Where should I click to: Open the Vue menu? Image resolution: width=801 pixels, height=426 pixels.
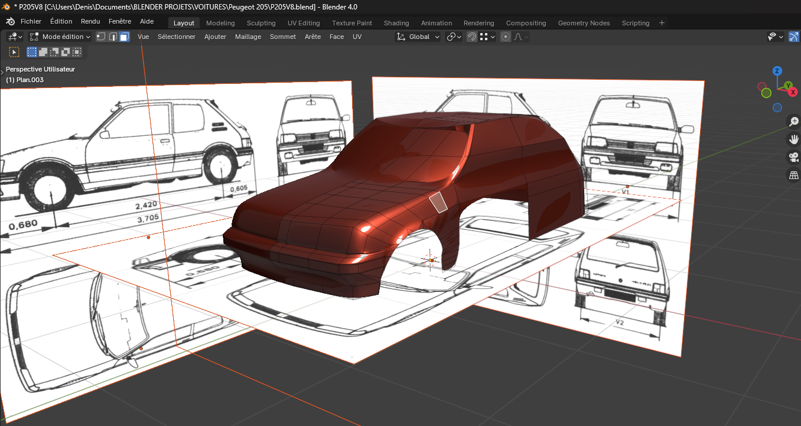click(x=144, y=37)
